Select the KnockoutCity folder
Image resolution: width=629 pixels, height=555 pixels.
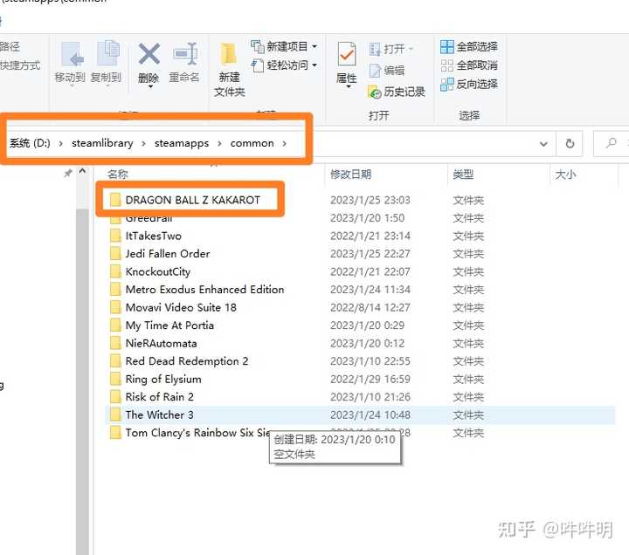[x=157, y=271]
